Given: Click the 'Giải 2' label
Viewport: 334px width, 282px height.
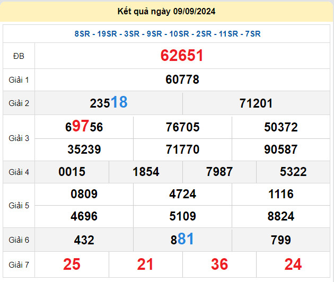Looking at the screenshot, I should [x=19, y=103].
